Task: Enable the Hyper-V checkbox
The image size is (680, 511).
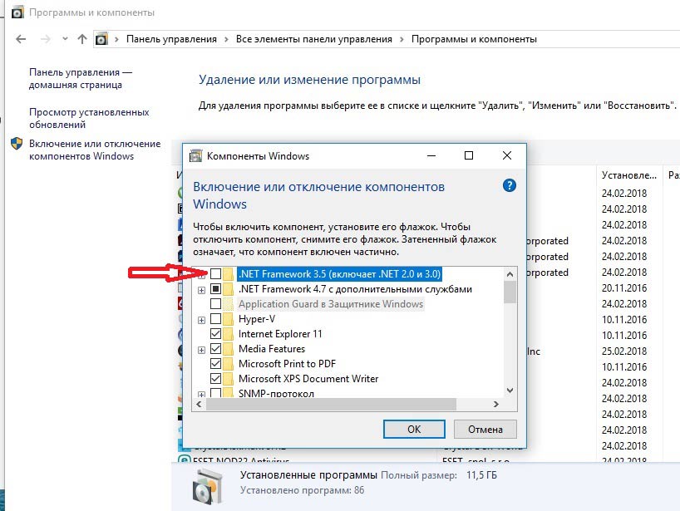Action: tap(215, 319)
